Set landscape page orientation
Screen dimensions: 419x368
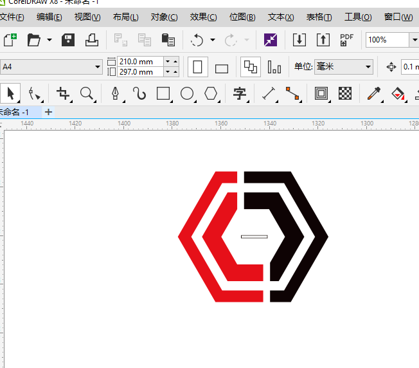[222, 68]
